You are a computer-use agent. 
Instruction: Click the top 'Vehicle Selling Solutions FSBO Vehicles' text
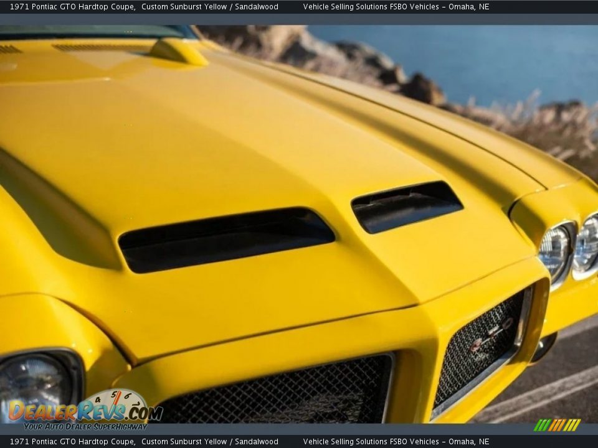pyautogui.click(x=371, y=6)
